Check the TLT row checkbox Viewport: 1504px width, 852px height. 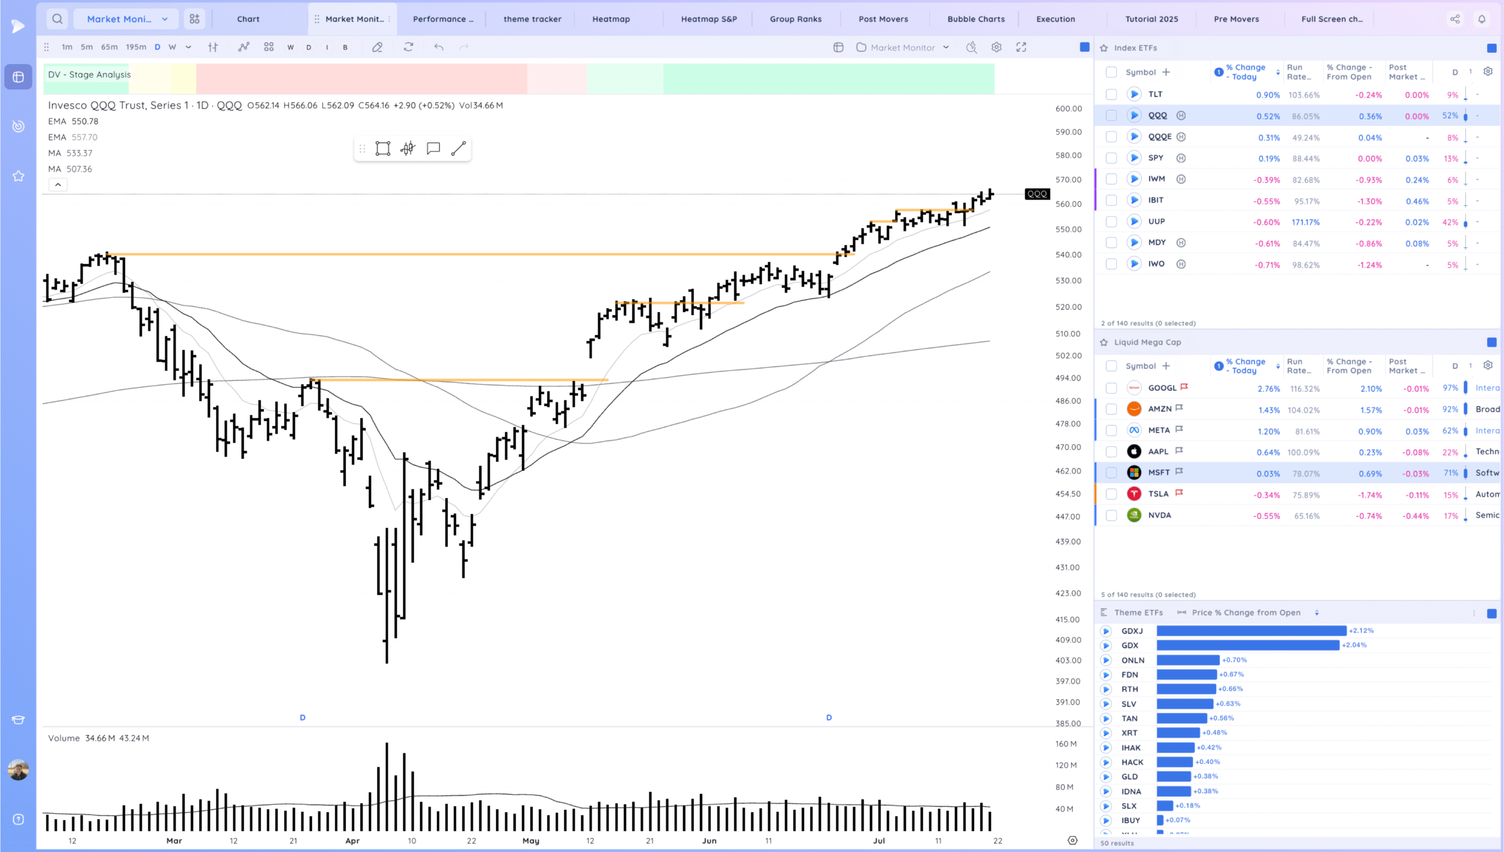pos(1111,94)
